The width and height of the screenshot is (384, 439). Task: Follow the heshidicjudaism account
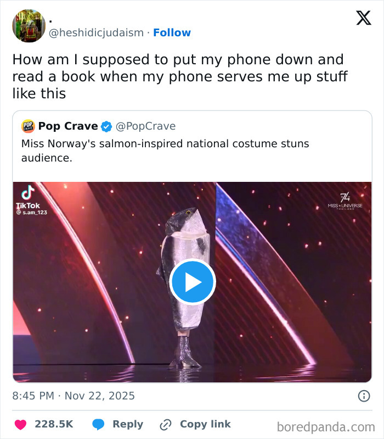coord(172,33)
